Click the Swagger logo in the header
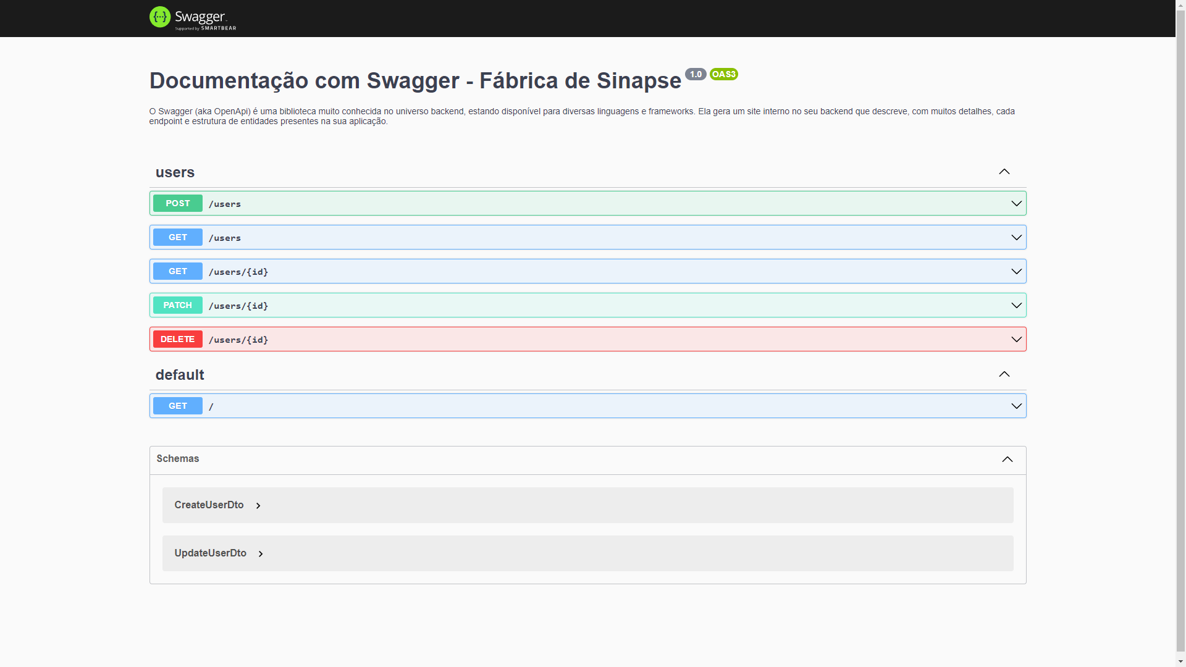The image size is (1186, 667). point(192,18)
